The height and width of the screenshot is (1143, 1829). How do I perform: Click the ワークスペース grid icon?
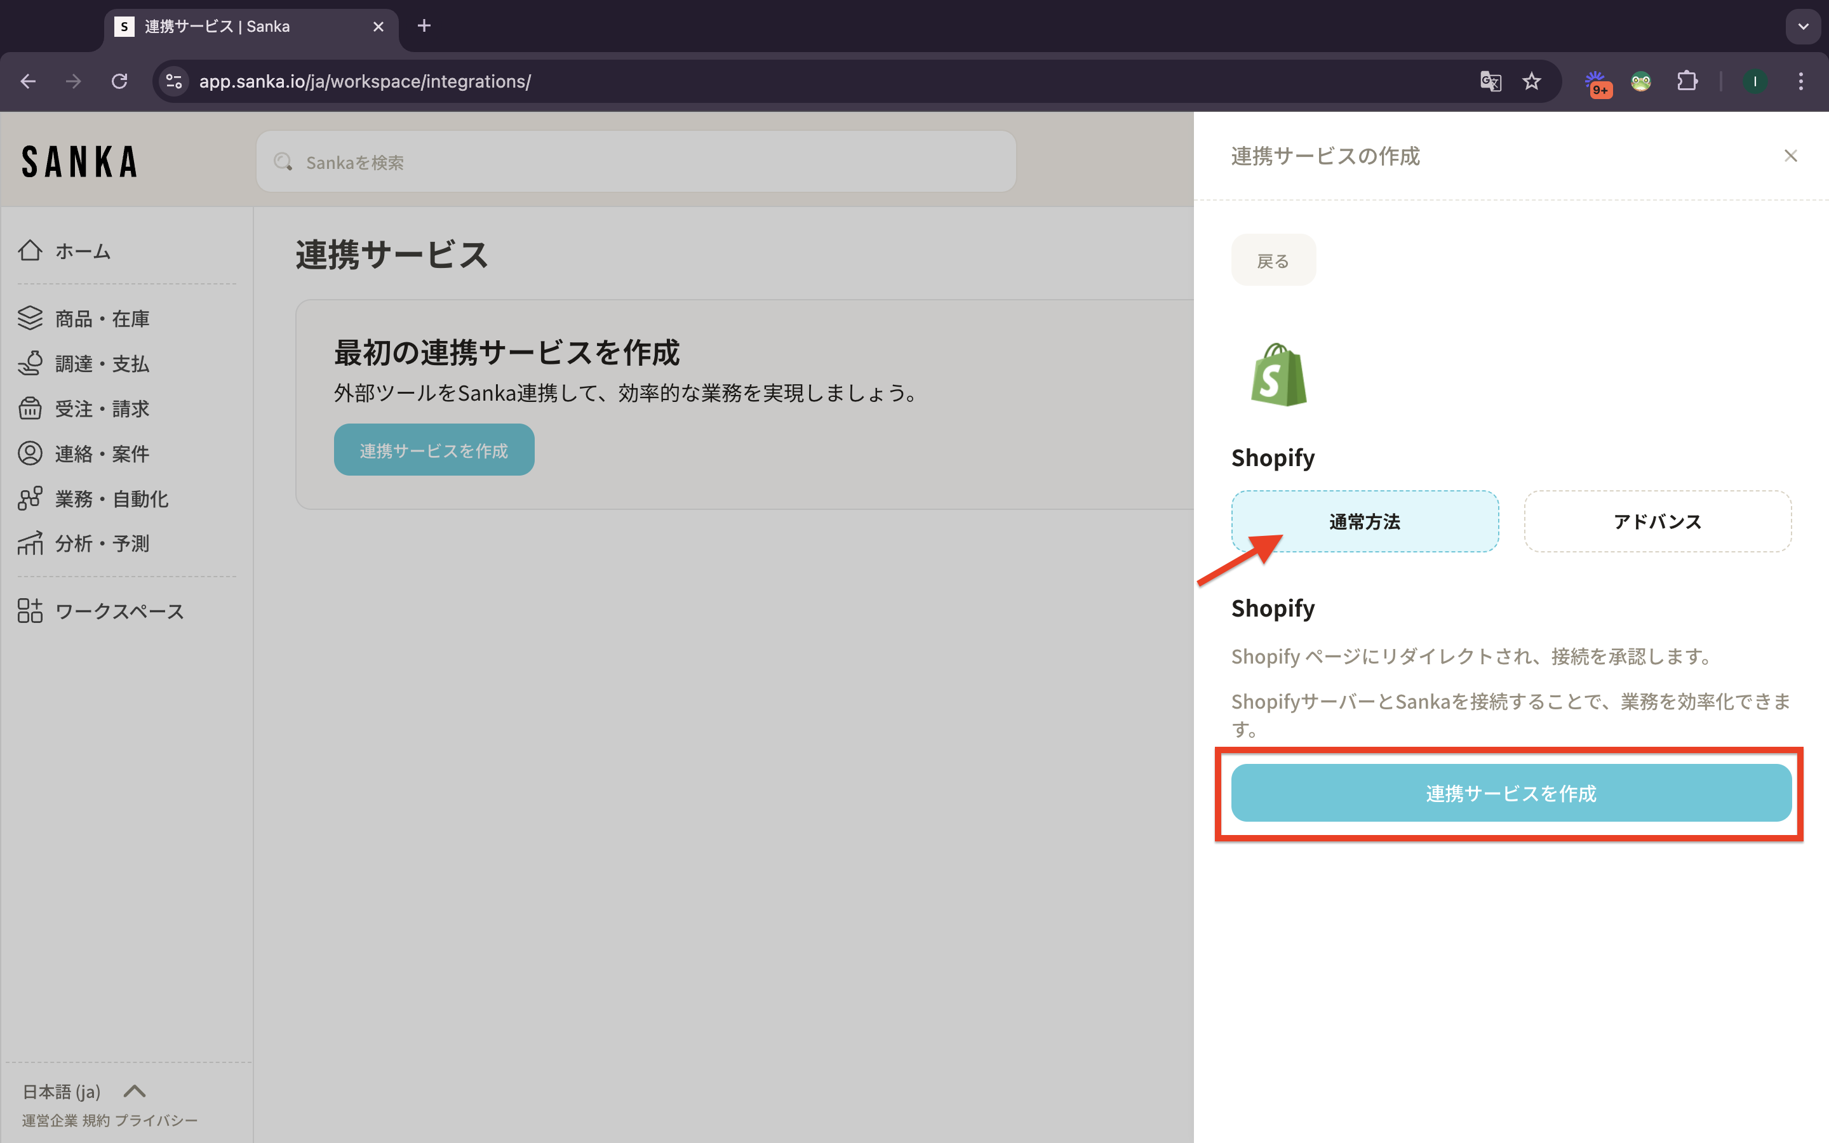[30, 611]
